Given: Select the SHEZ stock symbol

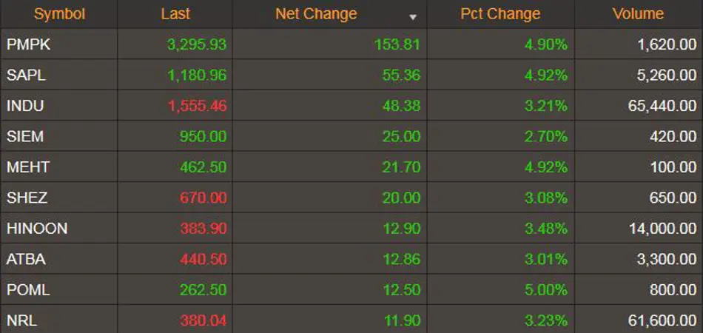Looking at the screenshot, I should (27, 198).
